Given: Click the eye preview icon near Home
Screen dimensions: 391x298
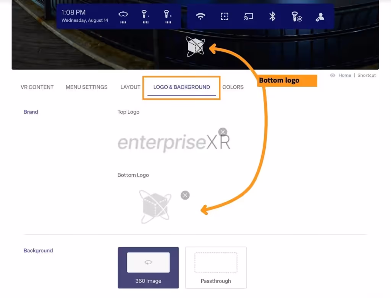Looking at the screenshot, I should 333,75.
